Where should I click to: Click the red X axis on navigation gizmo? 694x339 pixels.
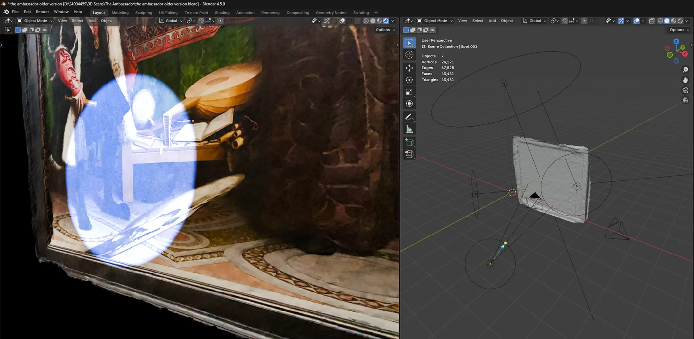[x=685, y=54]
